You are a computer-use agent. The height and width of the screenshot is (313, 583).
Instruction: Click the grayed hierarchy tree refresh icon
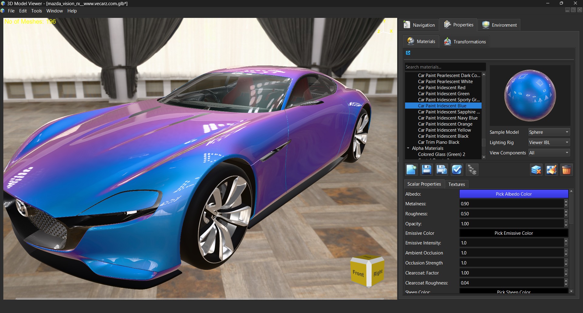[472, 170]
